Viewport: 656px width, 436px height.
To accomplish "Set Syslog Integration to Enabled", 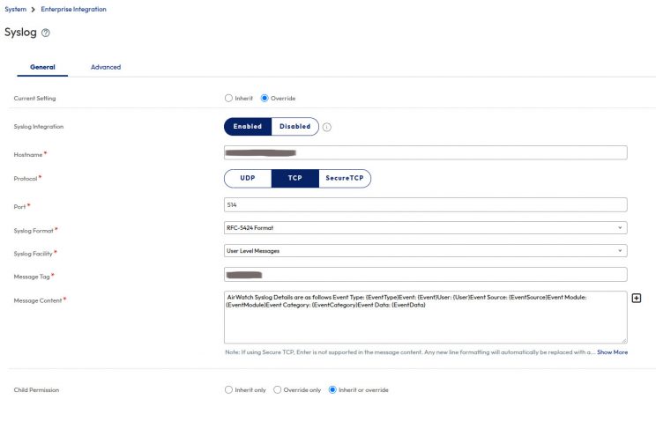I will (248, 126).
